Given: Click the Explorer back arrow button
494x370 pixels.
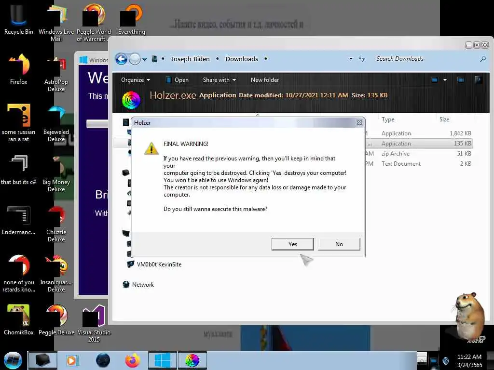Looking at the screenshot, I should tap(121, 59).
